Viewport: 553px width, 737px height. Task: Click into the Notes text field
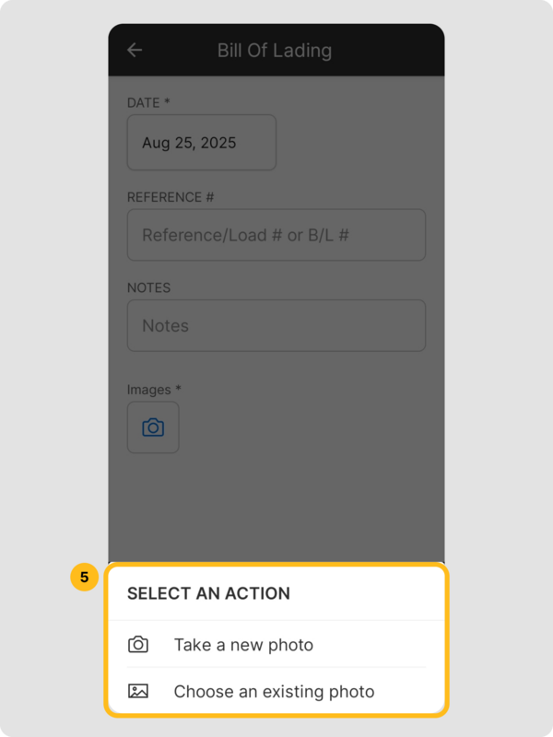coord(276,325)
